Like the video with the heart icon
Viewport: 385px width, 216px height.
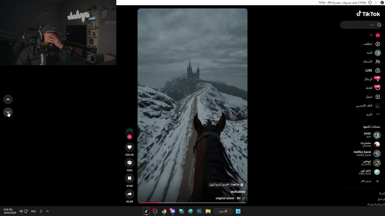point(129,147)
